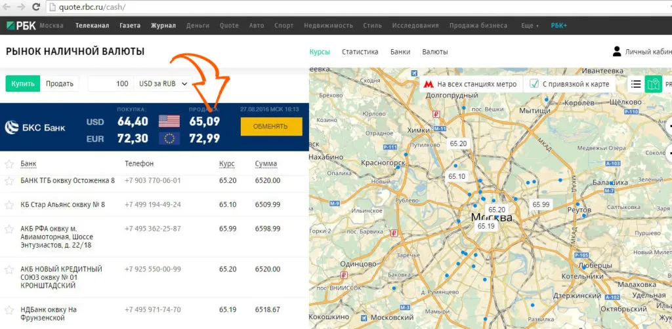Sort table by Сумма column

pyautogui.click(x=266, y=164)
